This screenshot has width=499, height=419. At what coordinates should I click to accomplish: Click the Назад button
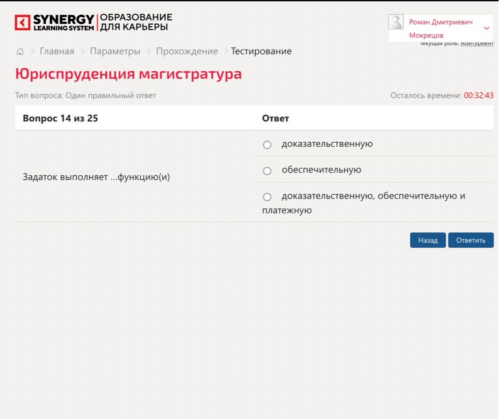pyautogui.click(x=428, y=240)
